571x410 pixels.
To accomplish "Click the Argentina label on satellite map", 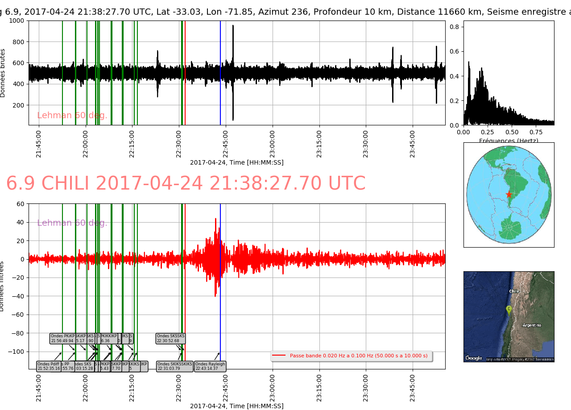I will click(532, 325).
